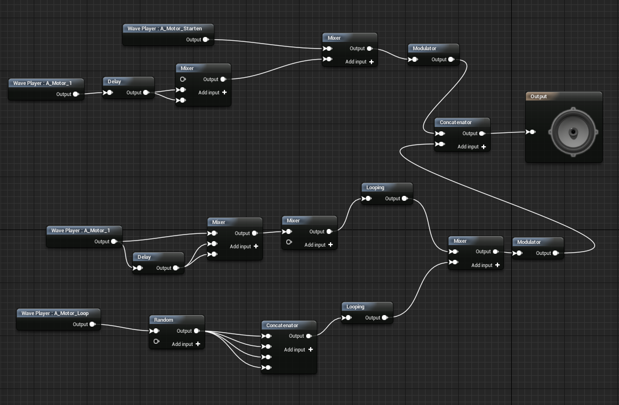
Task: Click the Random node's Output pin
Action: click(197, 331)
